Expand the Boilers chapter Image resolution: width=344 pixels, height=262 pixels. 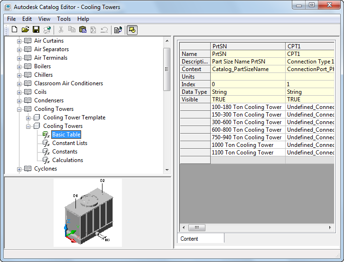(19, 67)
